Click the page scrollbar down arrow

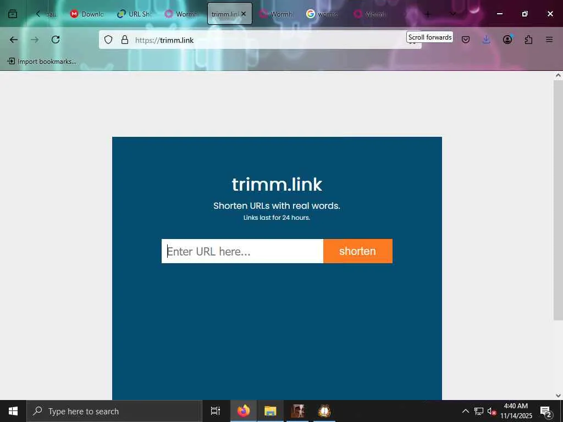pyautogui.click(x=558, y=396)
